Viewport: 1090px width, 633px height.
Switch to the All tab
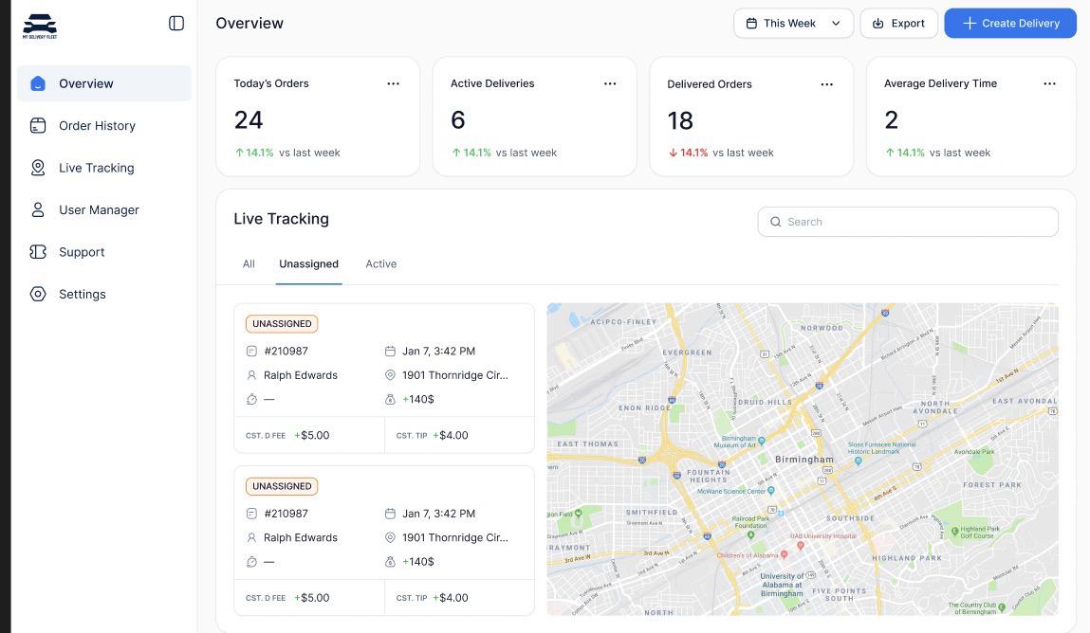point(249,263)
